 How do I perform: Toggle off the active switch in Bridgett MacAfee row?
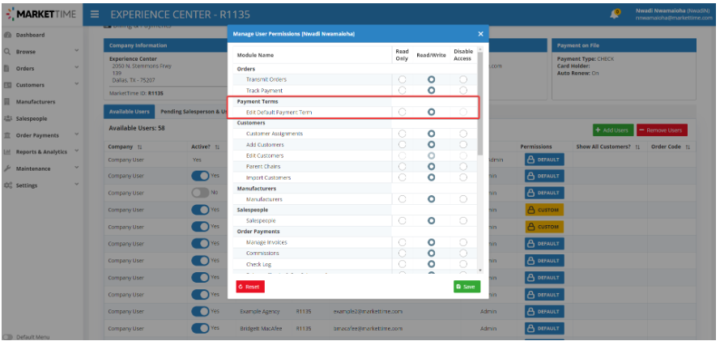coord(200,328)
